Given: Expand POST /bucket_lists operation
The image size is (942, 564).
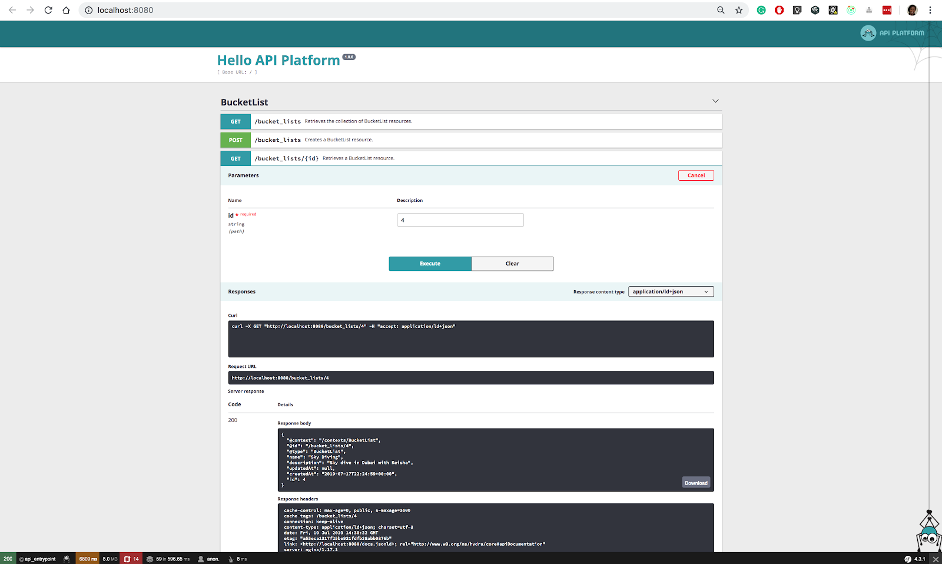Looking at the screenshot, I should 471,140.
